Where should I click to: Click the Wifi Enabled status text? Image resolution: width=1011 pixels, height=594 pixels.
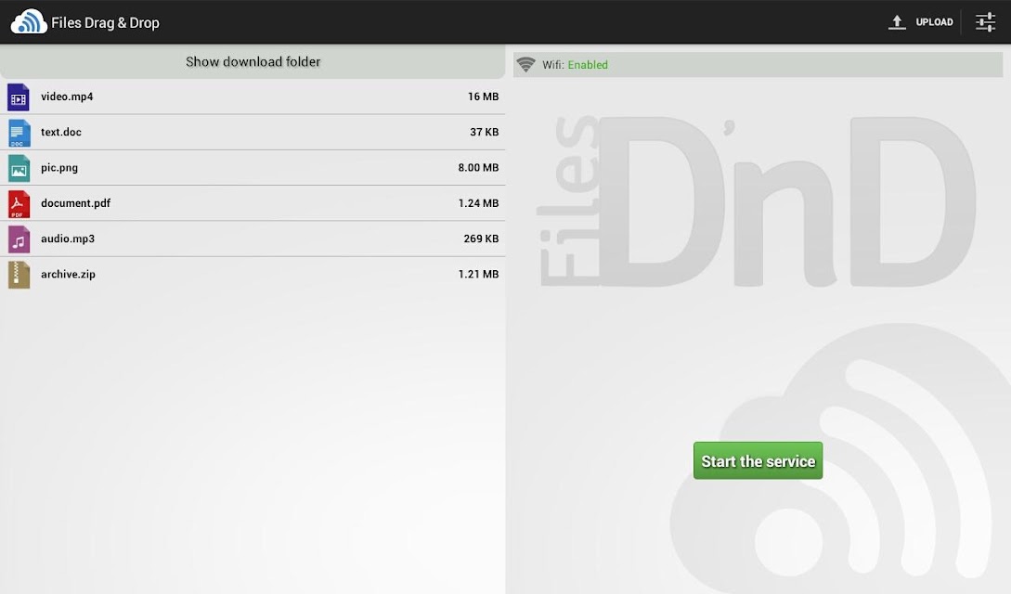576,64
